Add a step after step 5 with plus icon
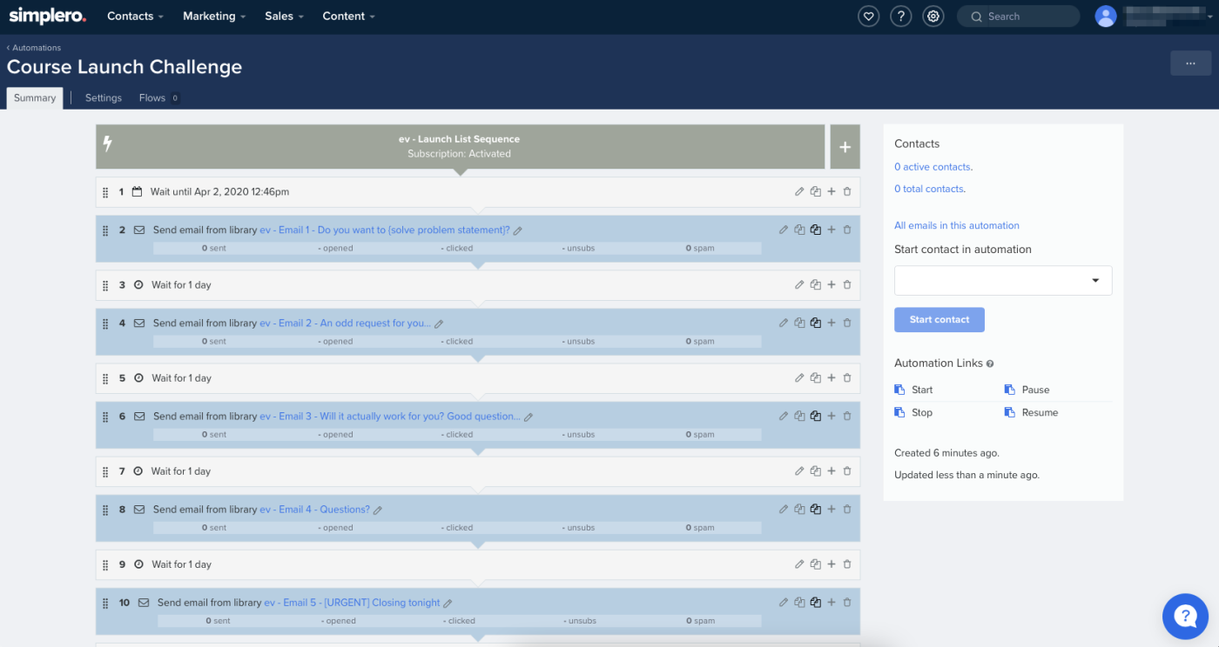 tap(832, 378)
